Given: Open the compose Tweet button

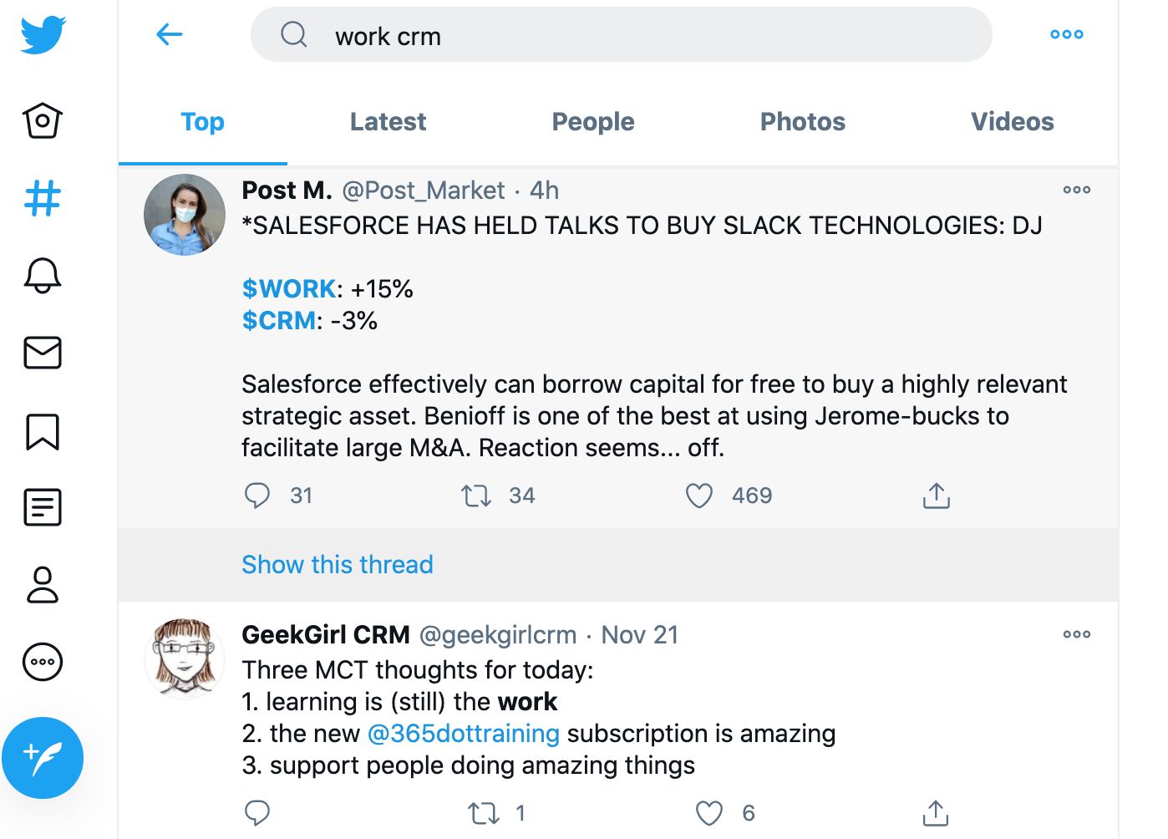Looking at the screenshot, I should (42, 758).
